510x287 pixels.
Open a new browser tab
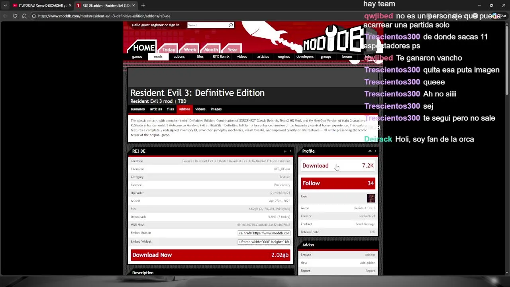[x=143, y=5]
